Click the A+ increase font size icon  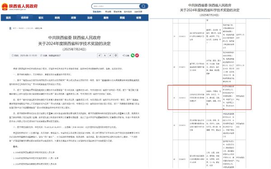coord(99,56)
